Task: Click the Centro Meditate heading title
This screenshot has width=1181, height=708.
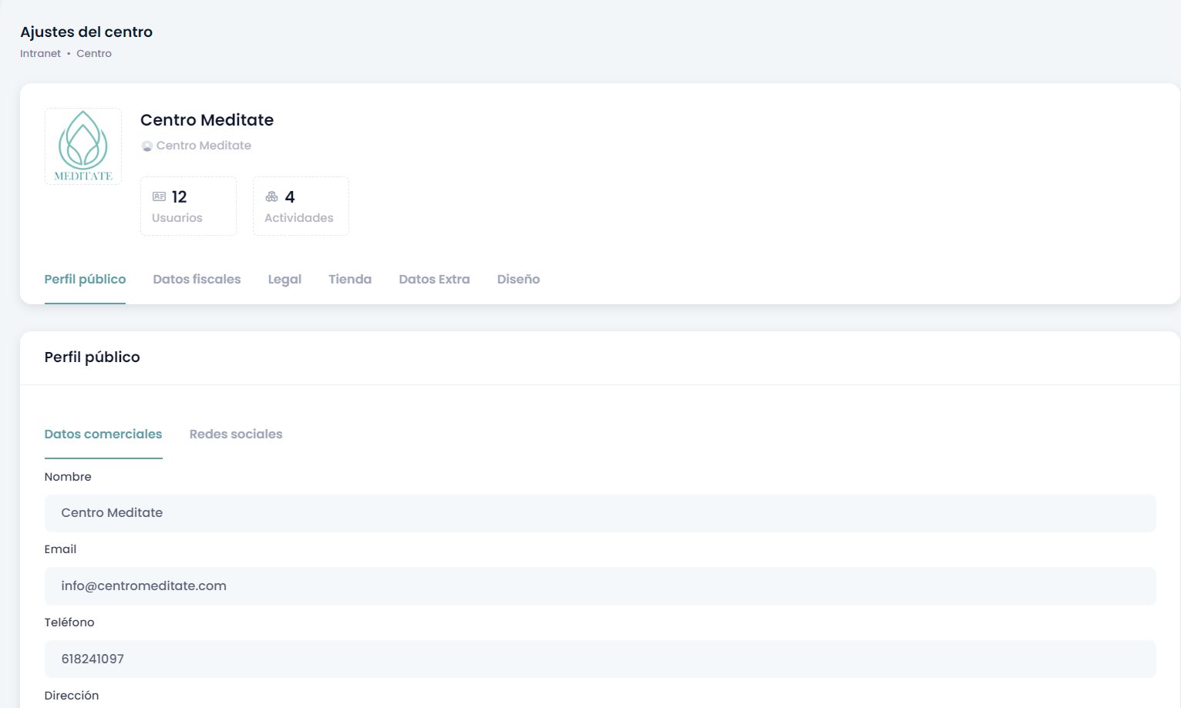Action: coord(207,120)
